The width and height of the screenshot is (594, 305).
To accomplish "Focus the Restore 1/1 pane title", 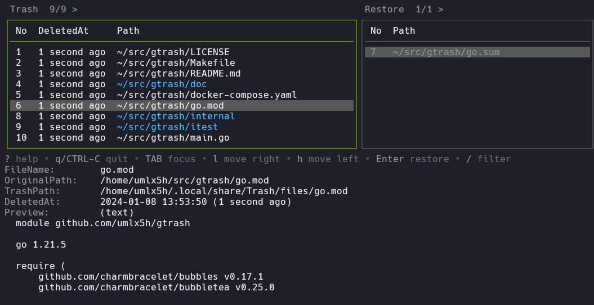I will [x=403, y=9].
